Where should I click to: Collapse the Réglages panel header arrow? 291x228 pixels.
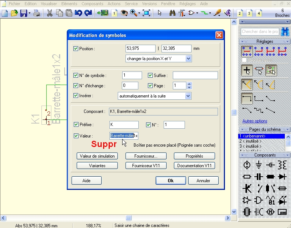pyautogui.click(x=288, y=41)
